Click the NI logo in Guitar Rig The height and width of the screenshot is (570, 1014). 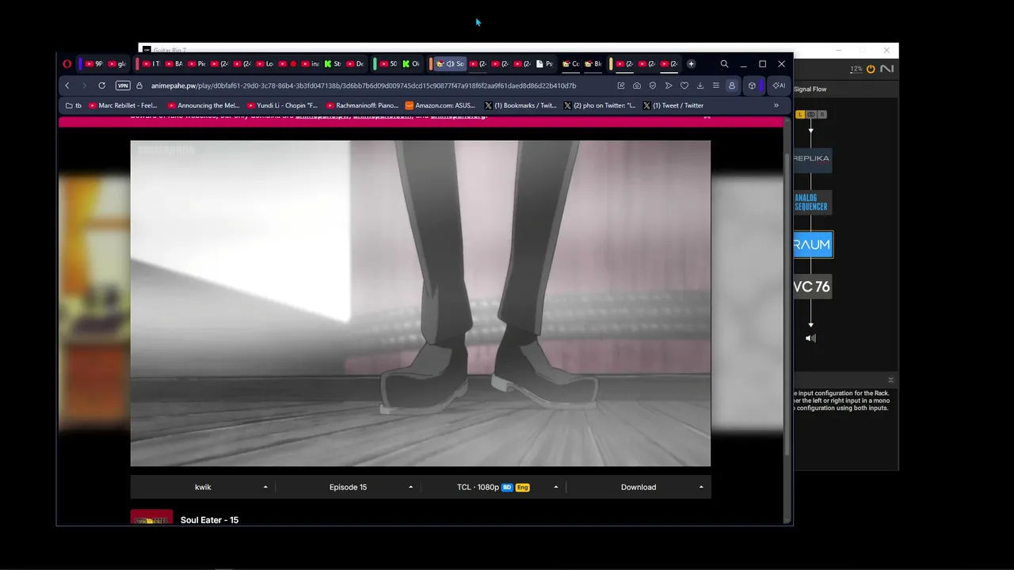click(886, 69)
